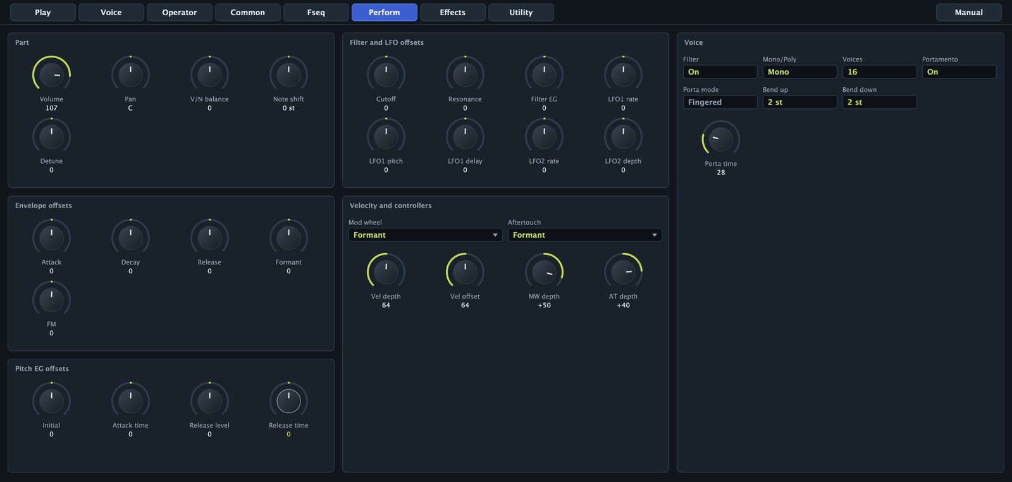Click the envelope Decay knob

pos(130,238)
